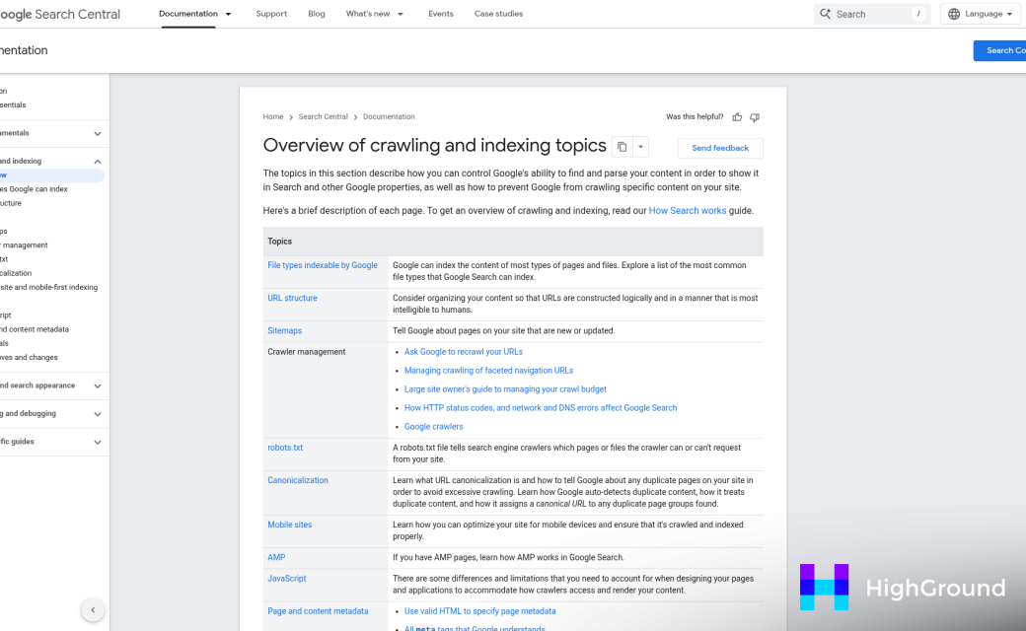Open the What's new dropdown
The width and height of the screenshot is (1026, 631).
tap(374, 13)
